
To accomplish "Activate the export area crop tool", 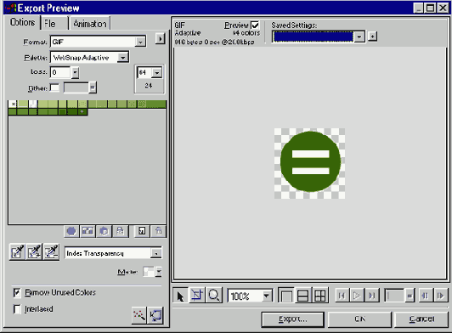I will pos(197,296).
